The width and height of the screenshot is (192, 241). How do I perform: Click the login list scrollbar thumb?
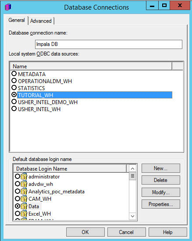point(132,176)
